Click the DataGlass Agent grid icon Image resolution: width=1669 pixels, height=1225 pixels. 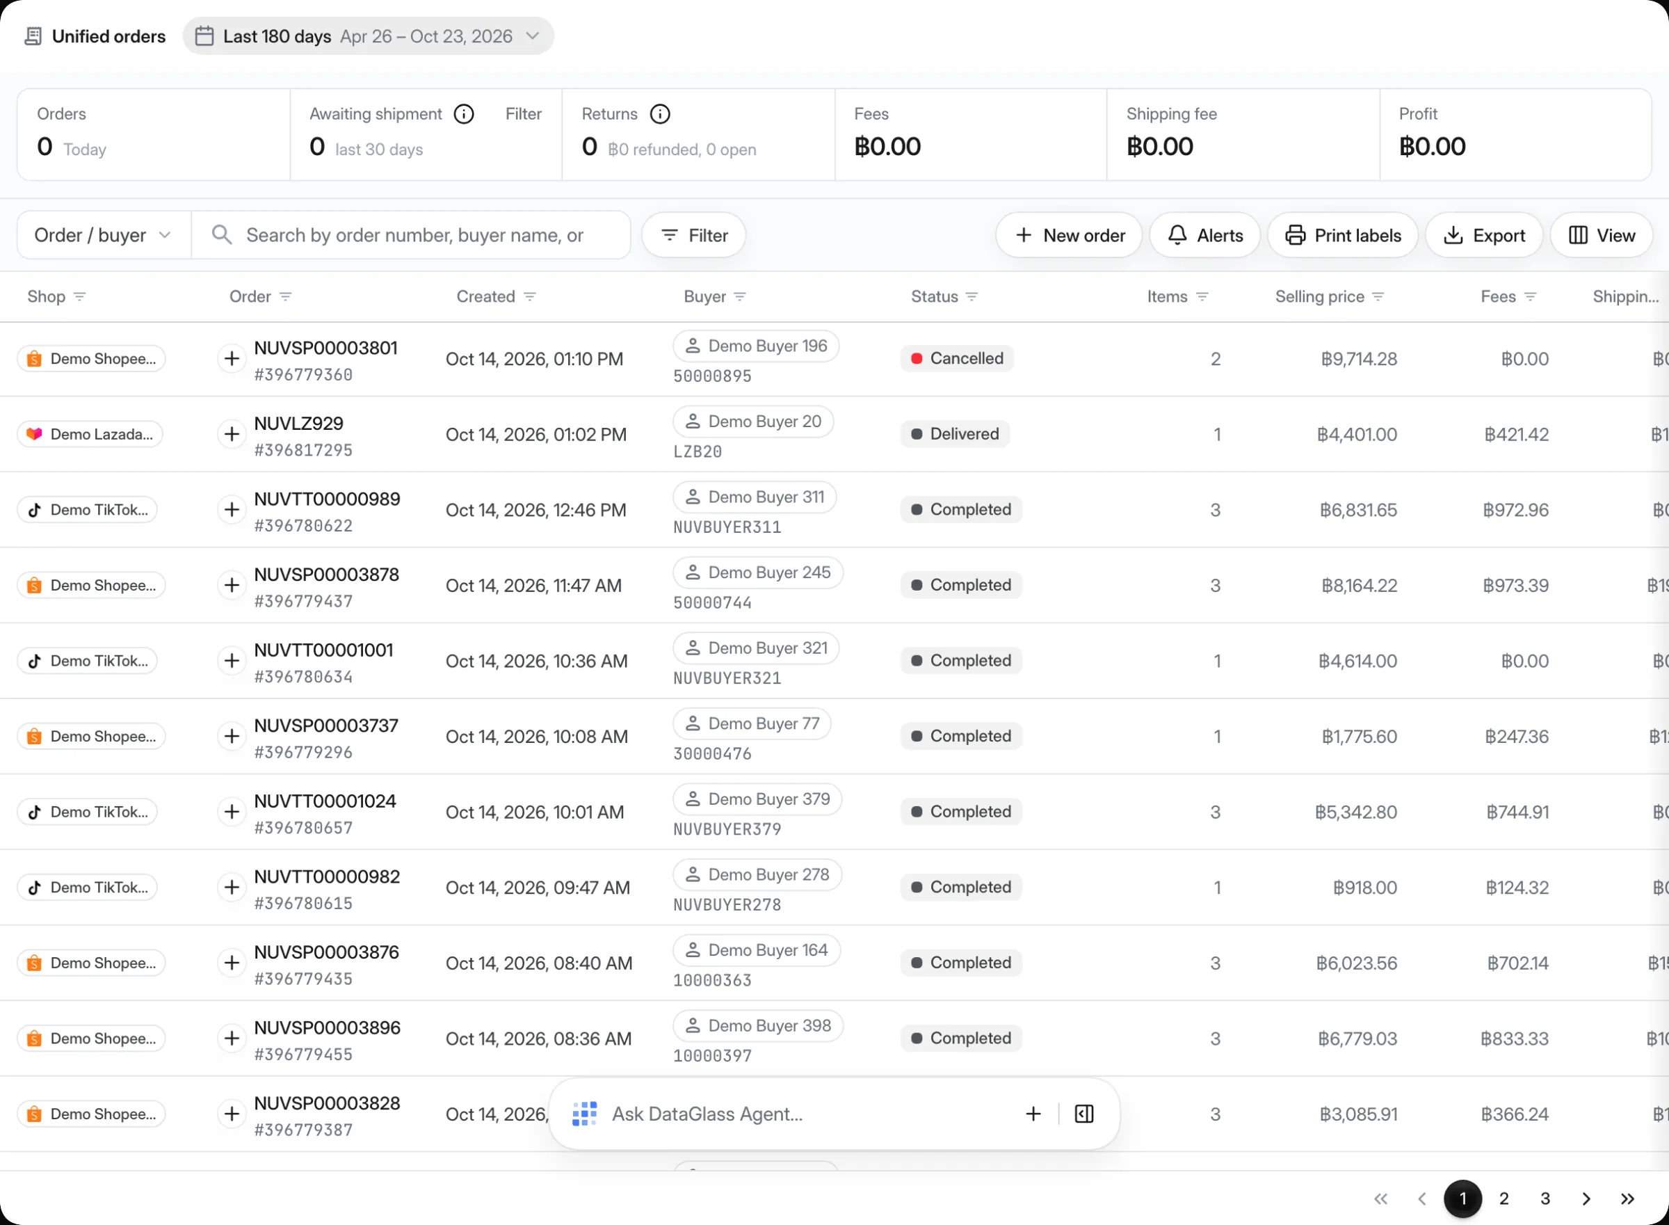pos(585,1114)
